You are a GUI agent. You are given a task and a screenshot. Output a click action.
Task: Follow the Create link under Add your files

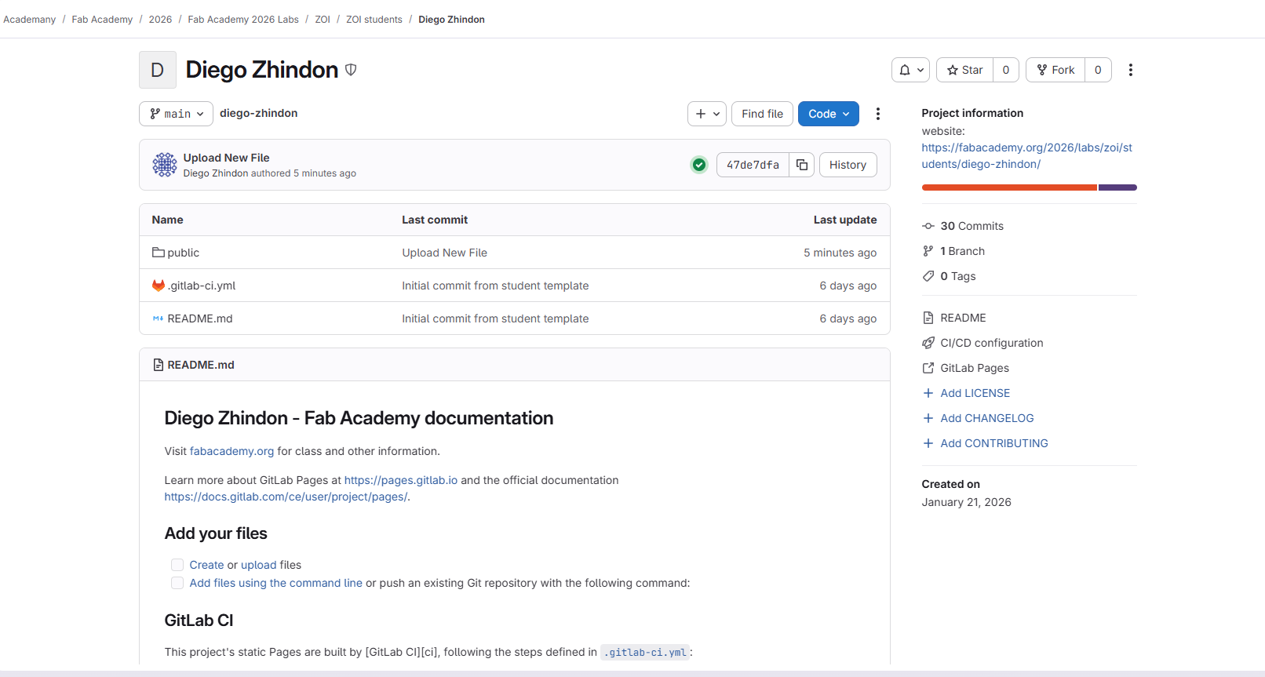click(x=207, y=565)
